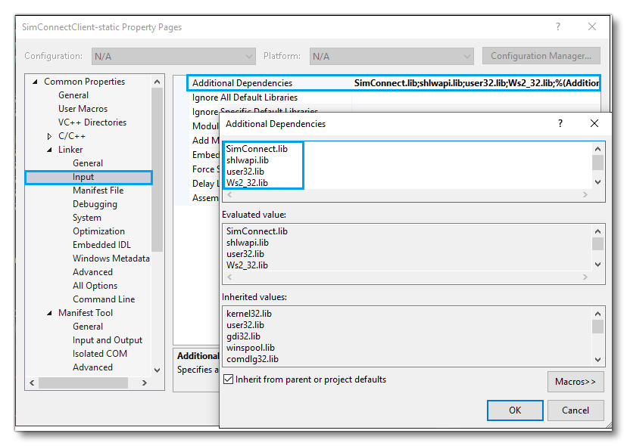The image size is (627, 446).
Task: Collapse the Linker tree node
Action: [51, 149]
